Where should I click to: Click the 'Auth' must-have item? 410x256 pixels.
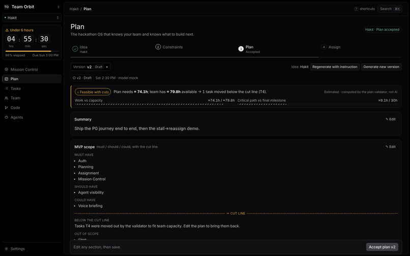[82, 161]
